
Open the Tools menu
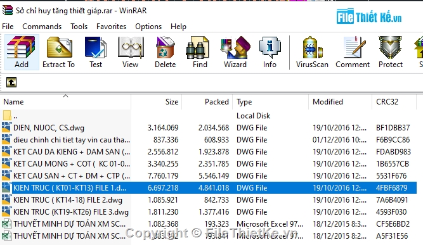click(x=79, y=27)
